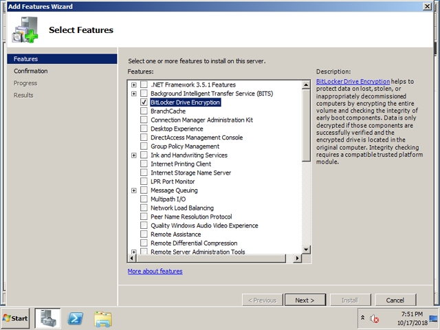The image size is (440, 330).
Task: Enable the Message Queuing checkbox
Action: coord(144,190)
